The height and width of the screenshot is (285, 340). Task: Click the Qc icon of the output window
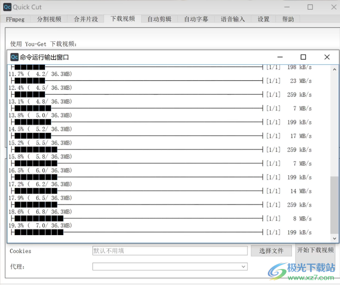15,57
